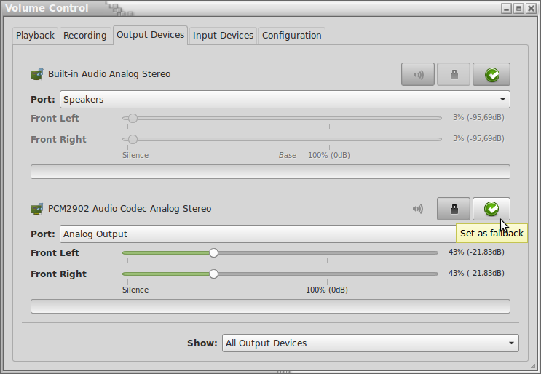Click Built-in Audio Front Right slider handle
This screenshot has height=374, width=541.
[133, 139]
